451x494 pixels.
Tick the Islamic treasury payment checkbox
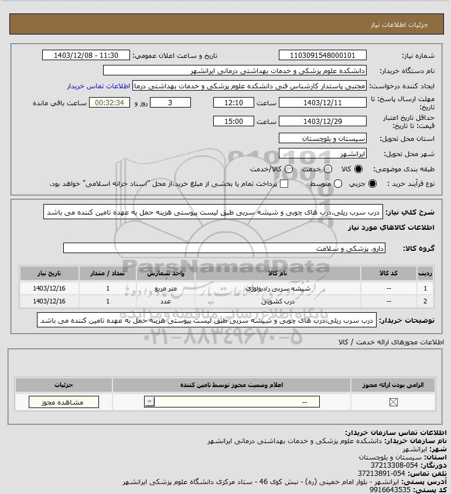click(284, 184)
